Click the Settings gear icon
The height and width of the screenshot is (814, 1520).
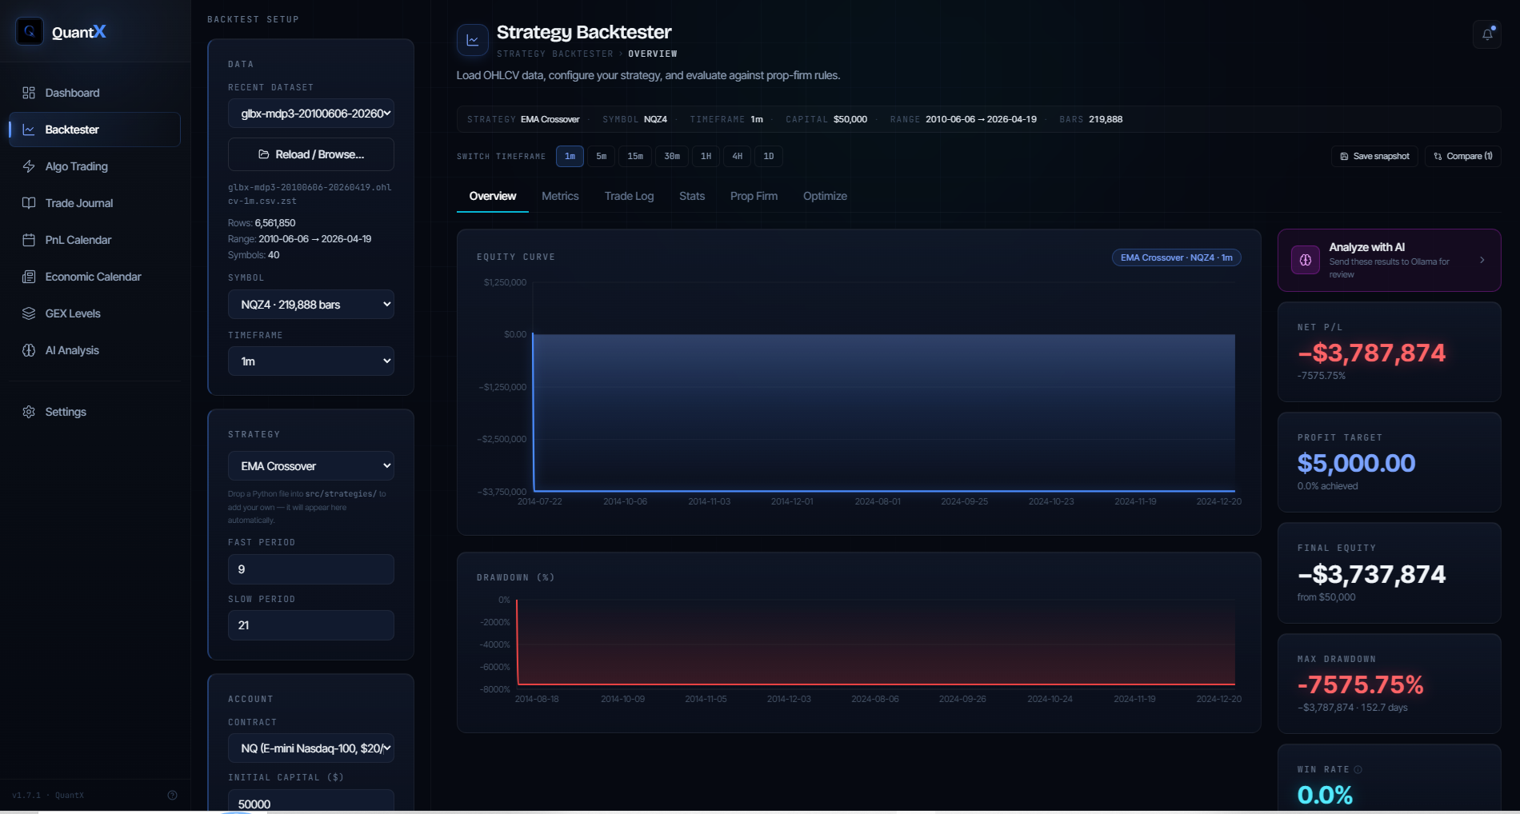[x=29, y=412]
